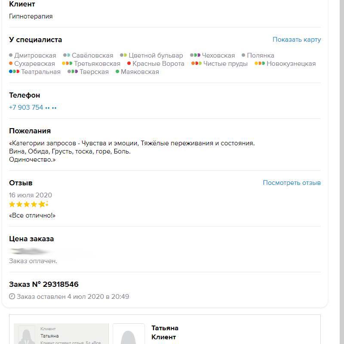The height and width of the screenshot is (344, 344).
Task: Click the Татьяна client name heading
Action: click(165, 328)
